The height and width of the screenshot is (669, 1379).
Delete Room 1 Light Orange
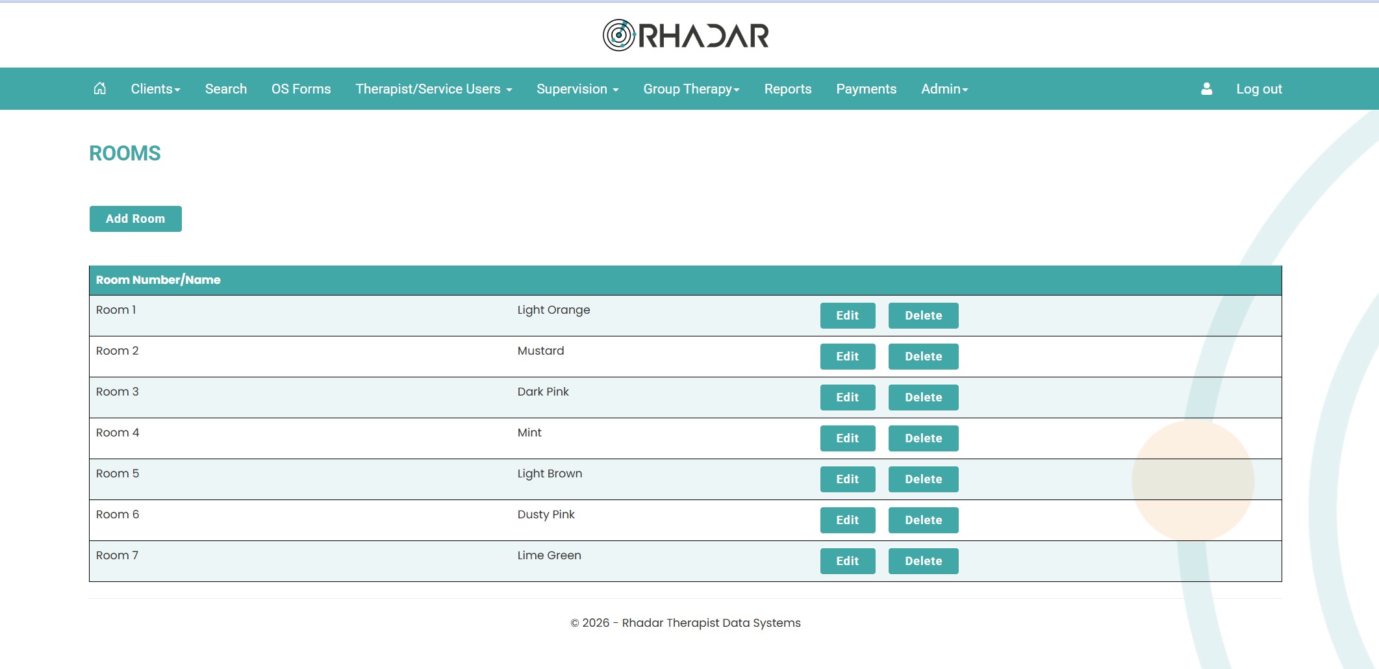click(x=924, y=316)
